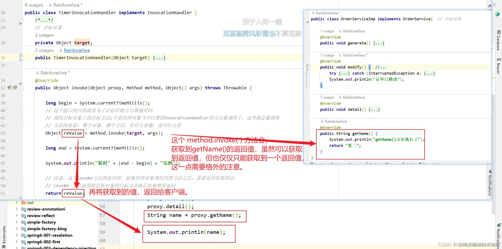The width and height of the screenshot is (502, 249).
Task: Click the 'OrderServiceImp' class name in popup
Action: 358,19
